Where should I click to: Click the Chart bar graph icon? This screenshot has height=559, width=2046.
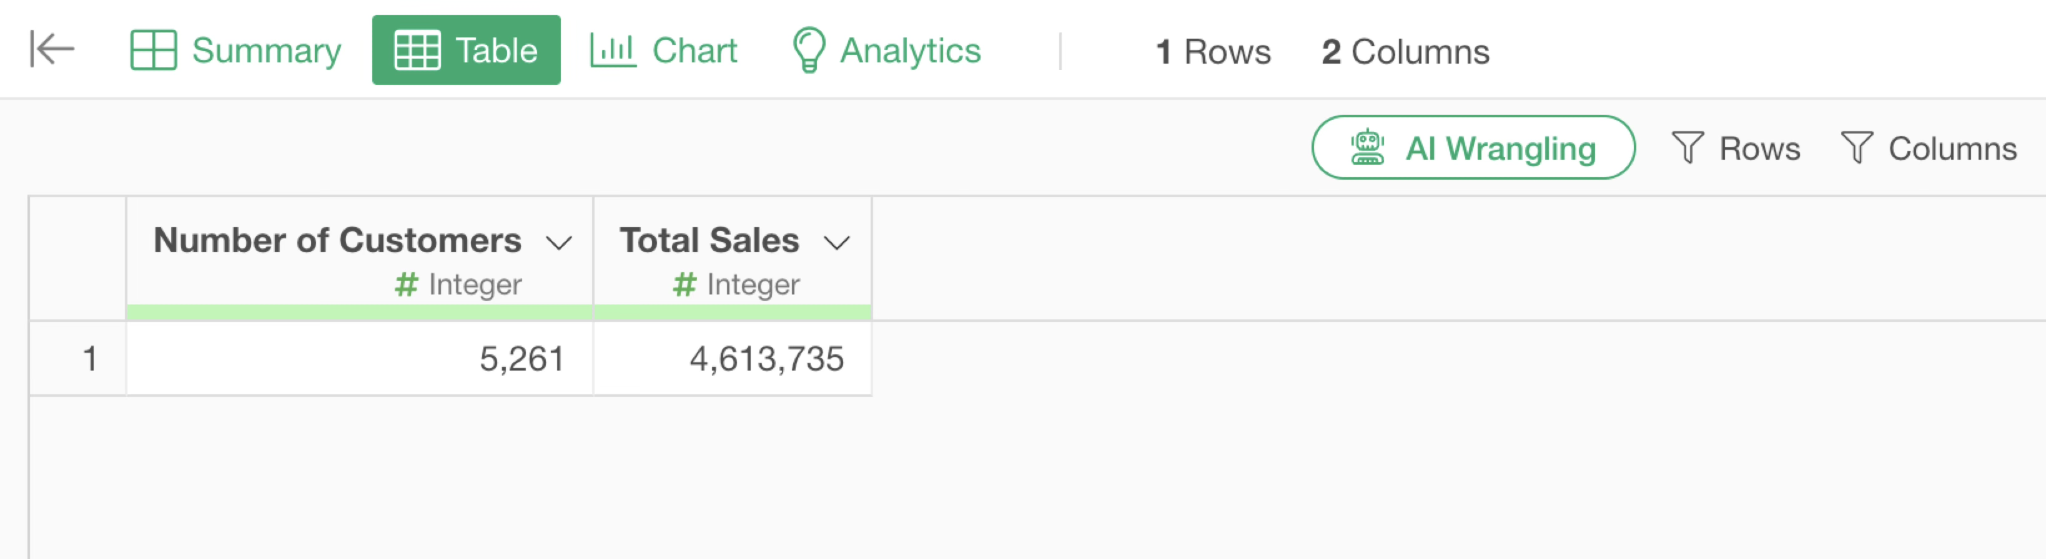click(613, 51)
